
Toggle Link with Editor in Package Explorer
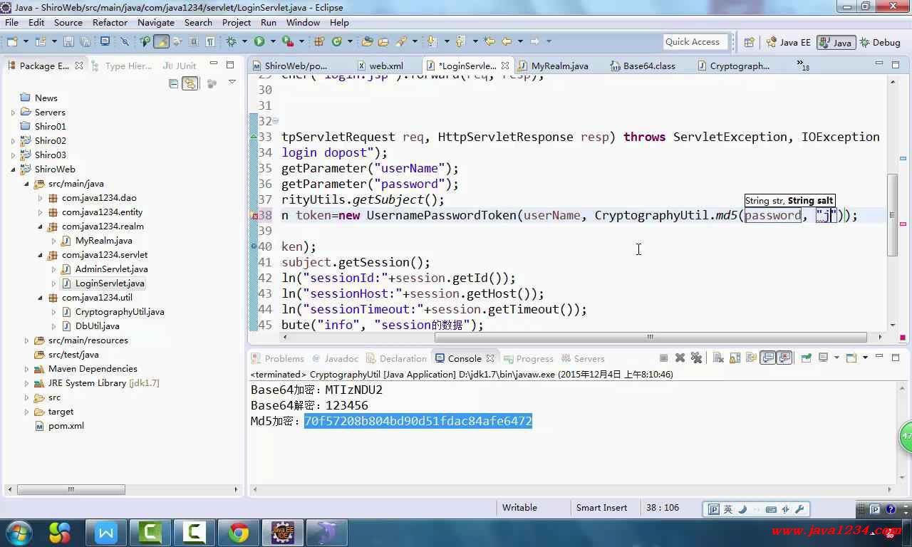coord(190,83)
